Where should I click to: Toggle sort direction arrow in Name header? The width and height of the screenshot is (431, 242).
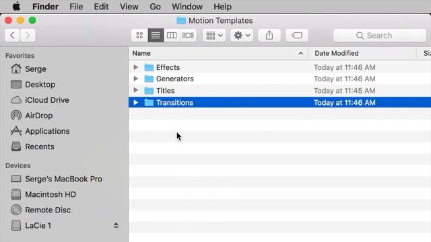pos(301,54)
